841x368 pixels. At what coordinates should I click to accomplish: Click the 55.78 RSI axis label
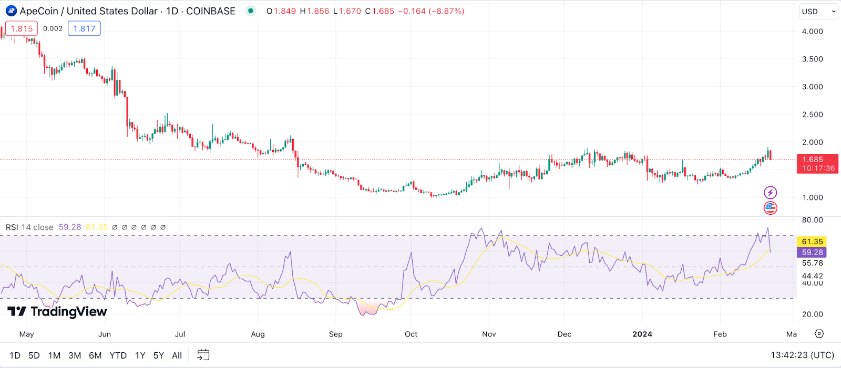coord(812,263)
